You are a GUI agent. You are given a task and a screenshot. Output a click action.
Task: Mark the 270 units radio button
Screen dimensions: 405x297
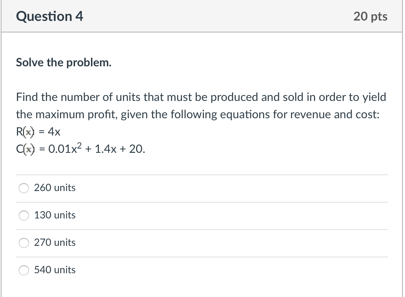tap(24, 243)
